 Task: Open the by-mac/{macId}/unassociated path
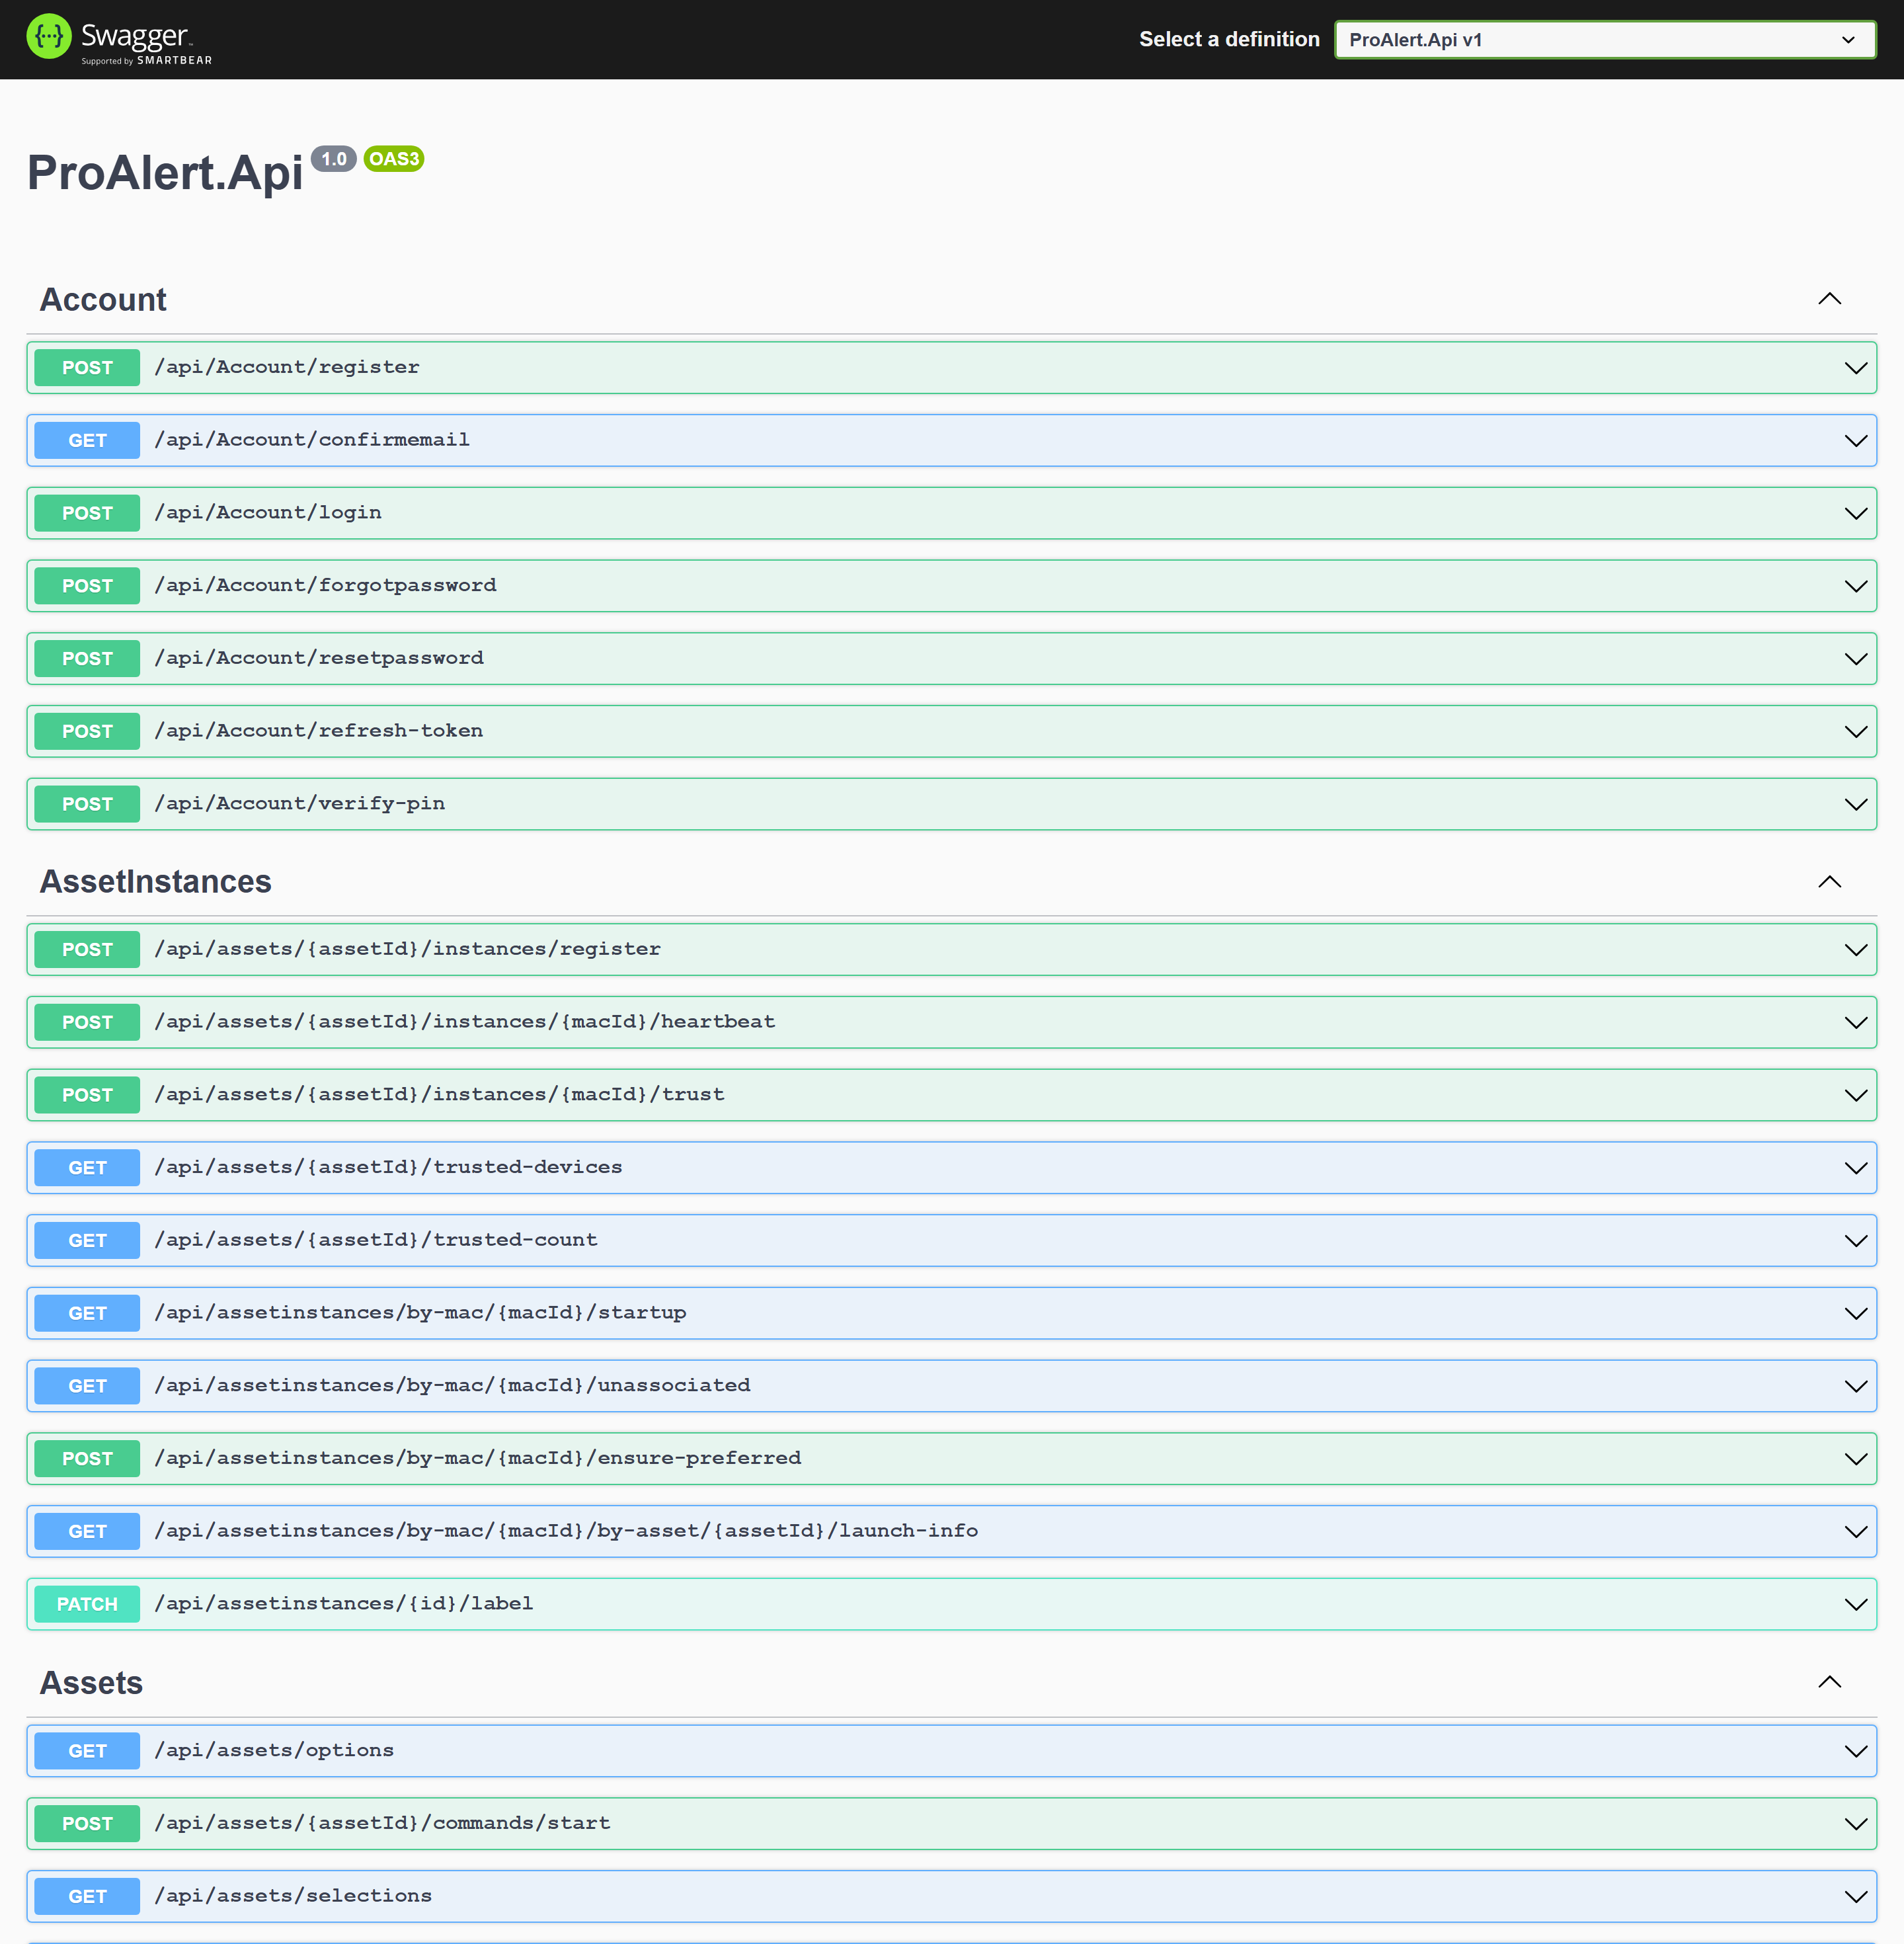pos(453,1386)
